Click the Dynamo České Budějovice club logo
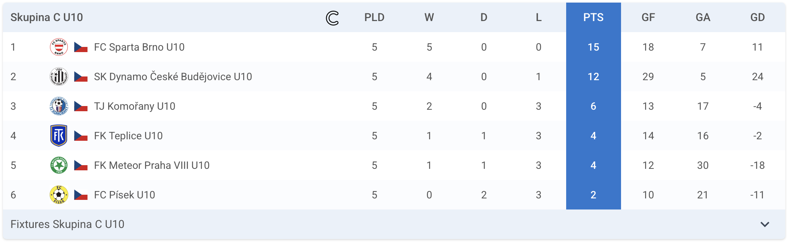 coord(59,76)
